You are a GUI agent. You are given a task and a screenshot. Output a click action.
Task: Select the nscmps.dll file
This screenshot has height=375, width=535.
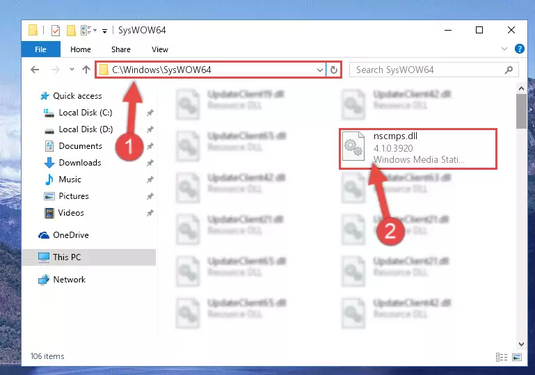tap(418, 148)
